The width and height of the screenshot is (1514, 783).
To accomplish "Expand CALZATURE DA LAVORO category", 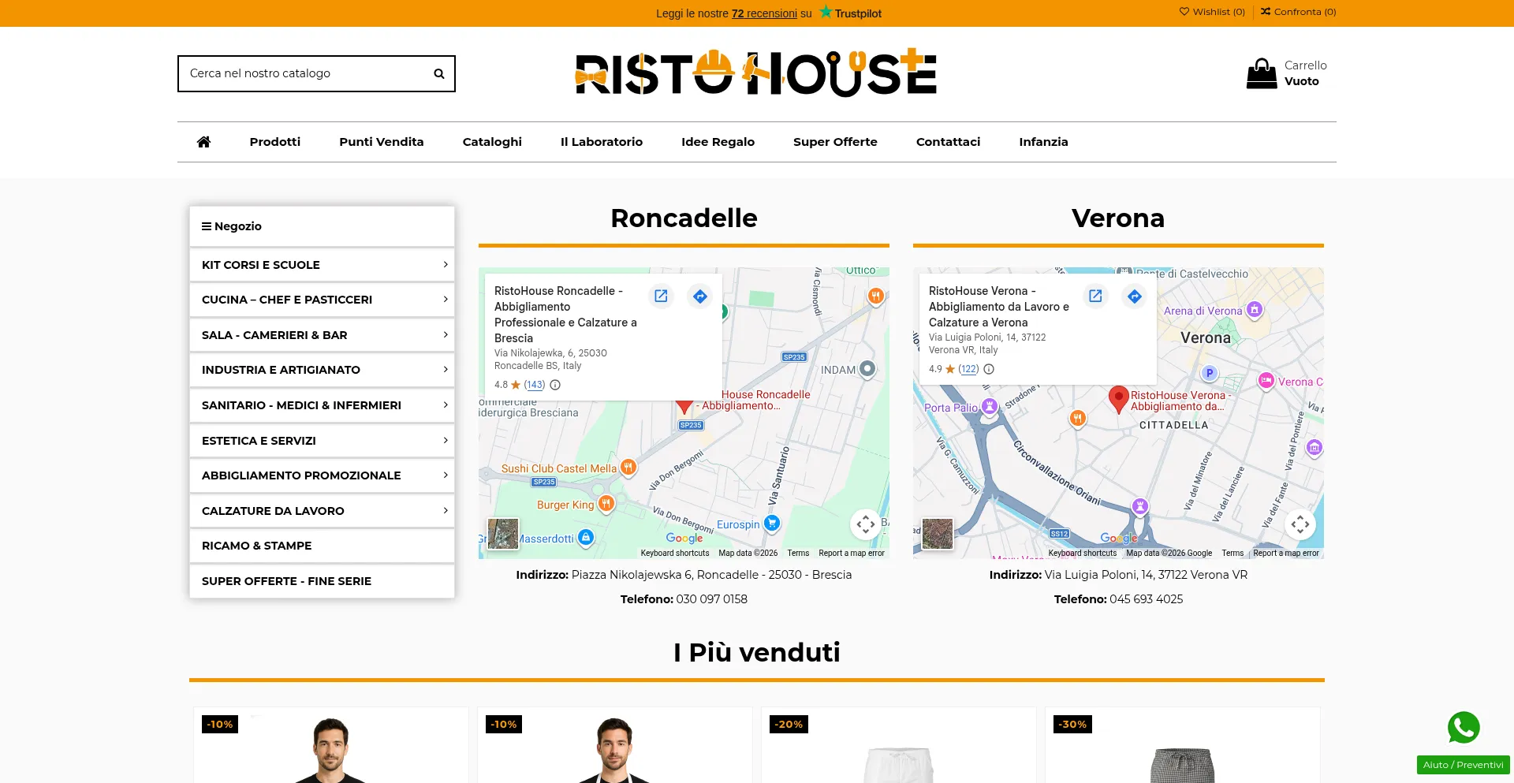I will point(322,511).
